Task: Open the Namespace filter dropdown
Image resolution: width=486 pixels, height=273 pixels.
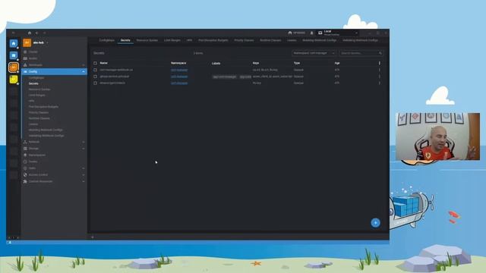Action: click(314, 53)
